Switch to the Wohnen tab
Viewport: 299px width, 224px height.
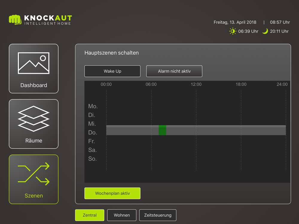122,215
